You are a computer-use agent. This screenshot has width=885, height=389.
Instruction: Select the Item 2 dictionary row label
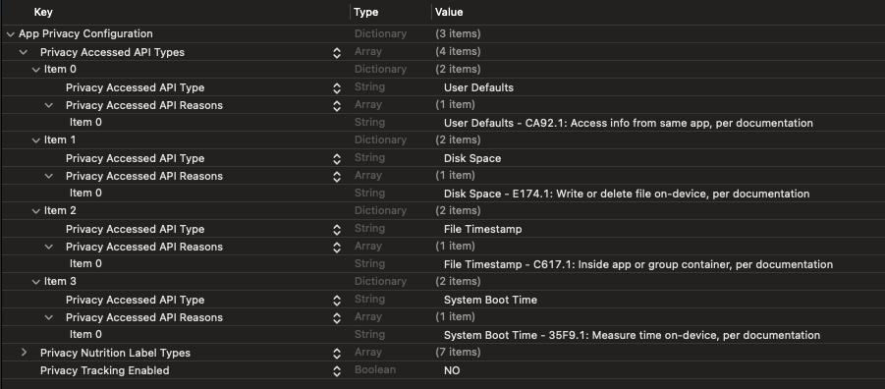click(60, 210)
